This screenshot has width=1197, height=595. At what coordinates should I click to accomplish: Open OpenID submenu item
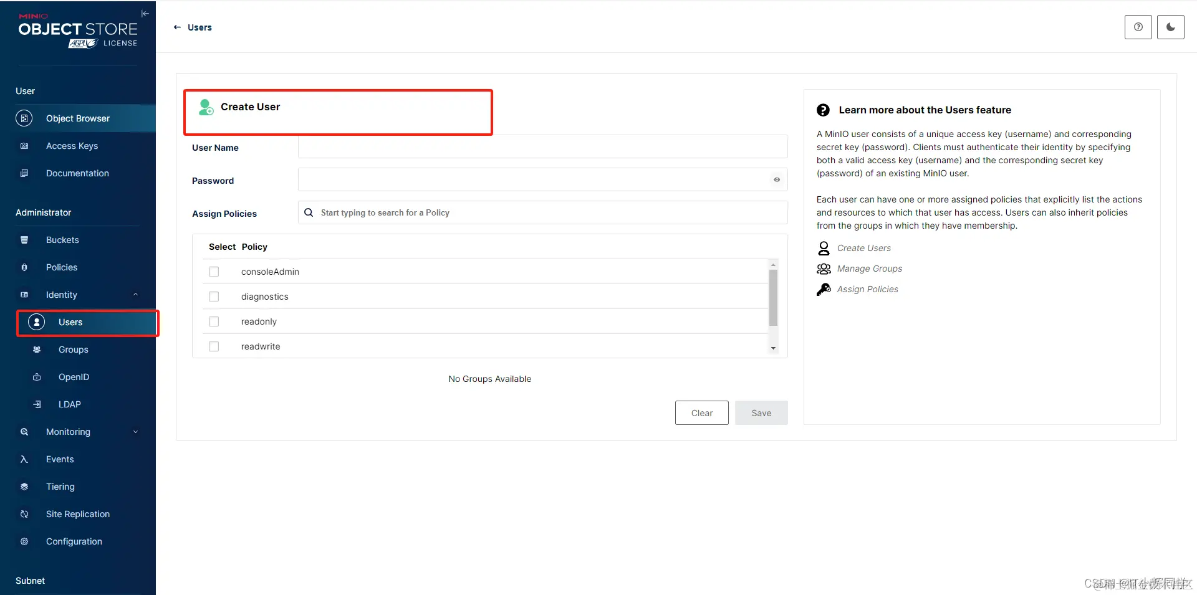[x=78, y=377]
